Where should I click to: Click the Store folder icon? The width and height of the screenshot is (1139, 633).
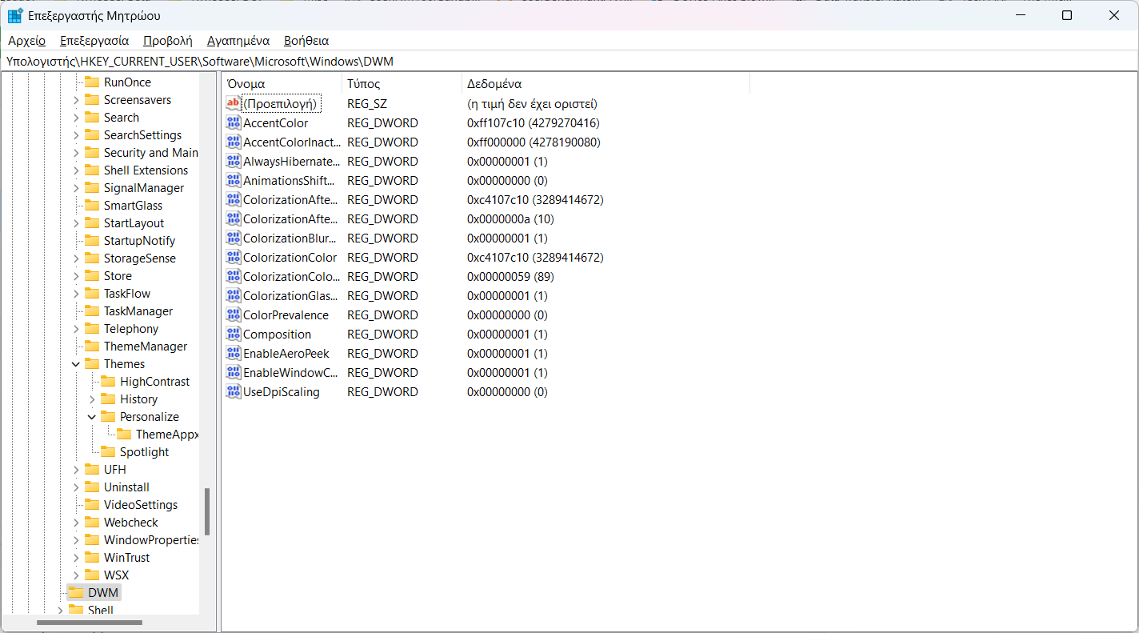(x=91, y=276)
